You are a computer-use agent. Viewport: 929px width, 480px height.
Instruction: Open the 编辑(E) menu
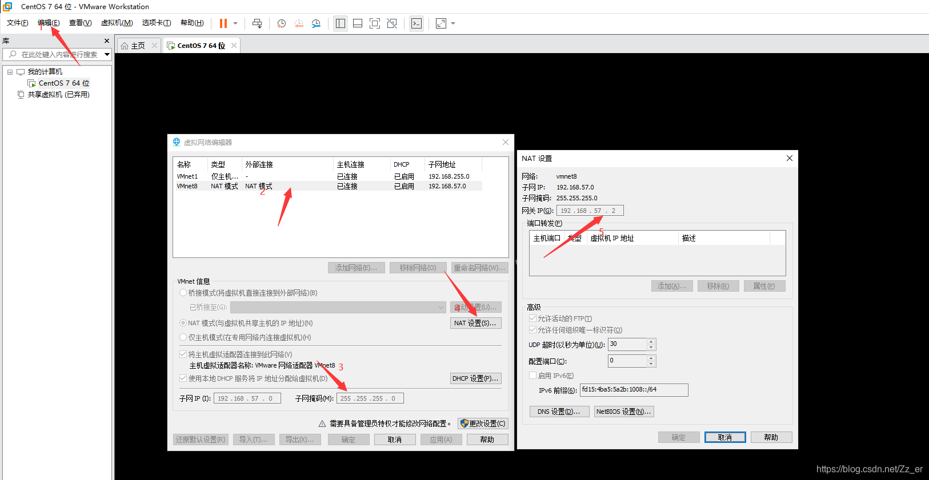click(49, 23)
